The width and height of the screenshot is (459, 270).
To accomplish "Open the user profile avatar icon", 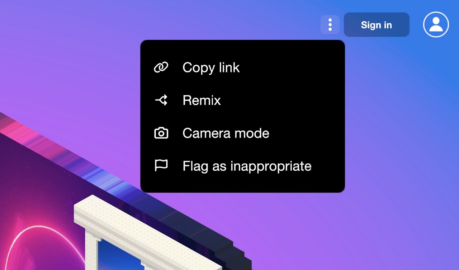I will click(x=436, y=24).
